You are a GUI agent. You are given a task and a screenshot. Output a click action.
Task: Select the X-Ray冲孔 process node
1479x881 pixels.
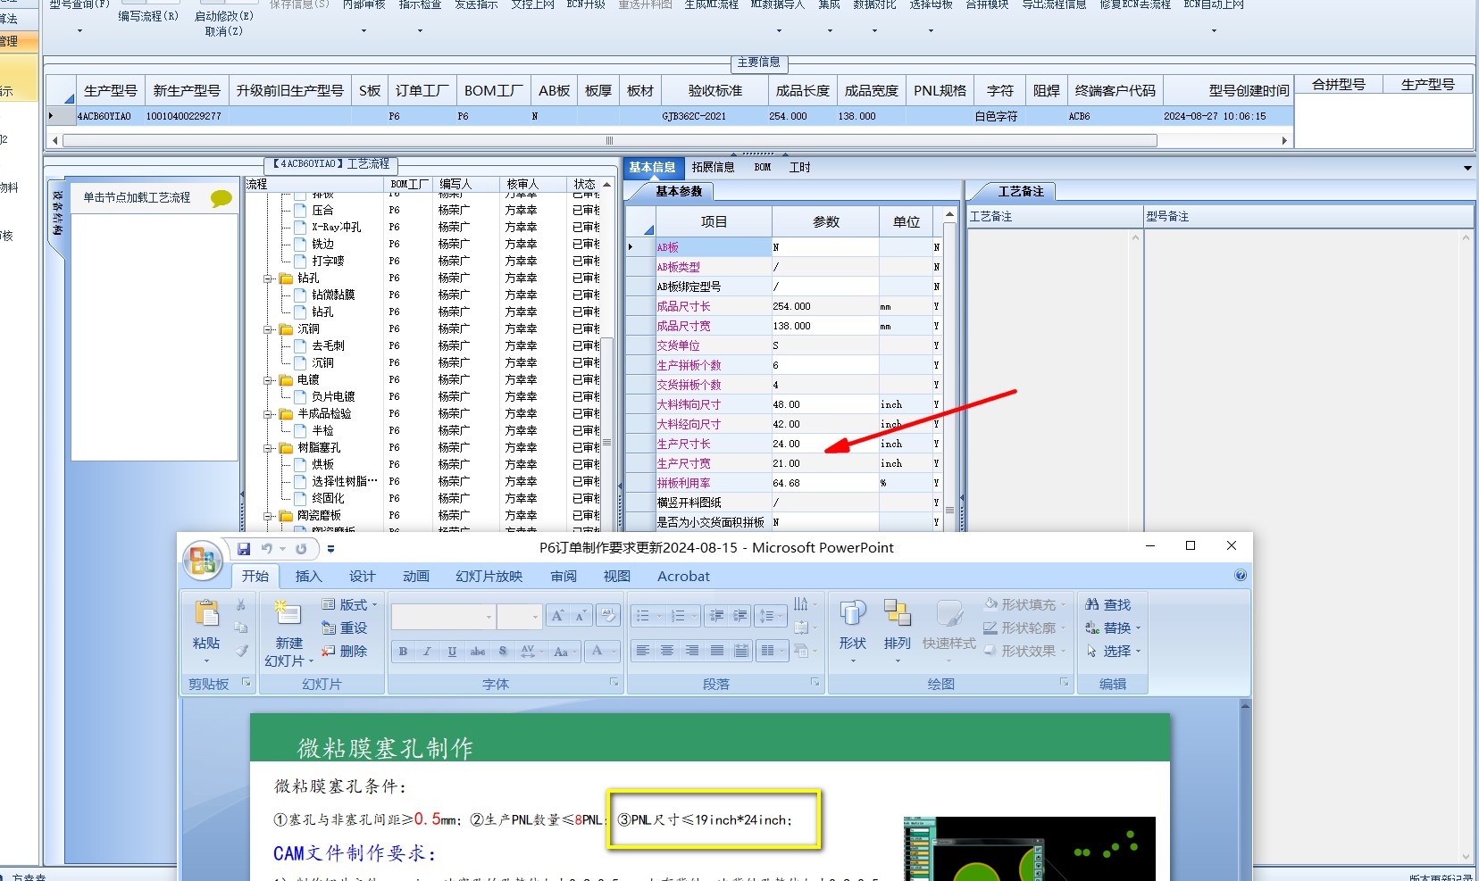[x=337, y=228]
